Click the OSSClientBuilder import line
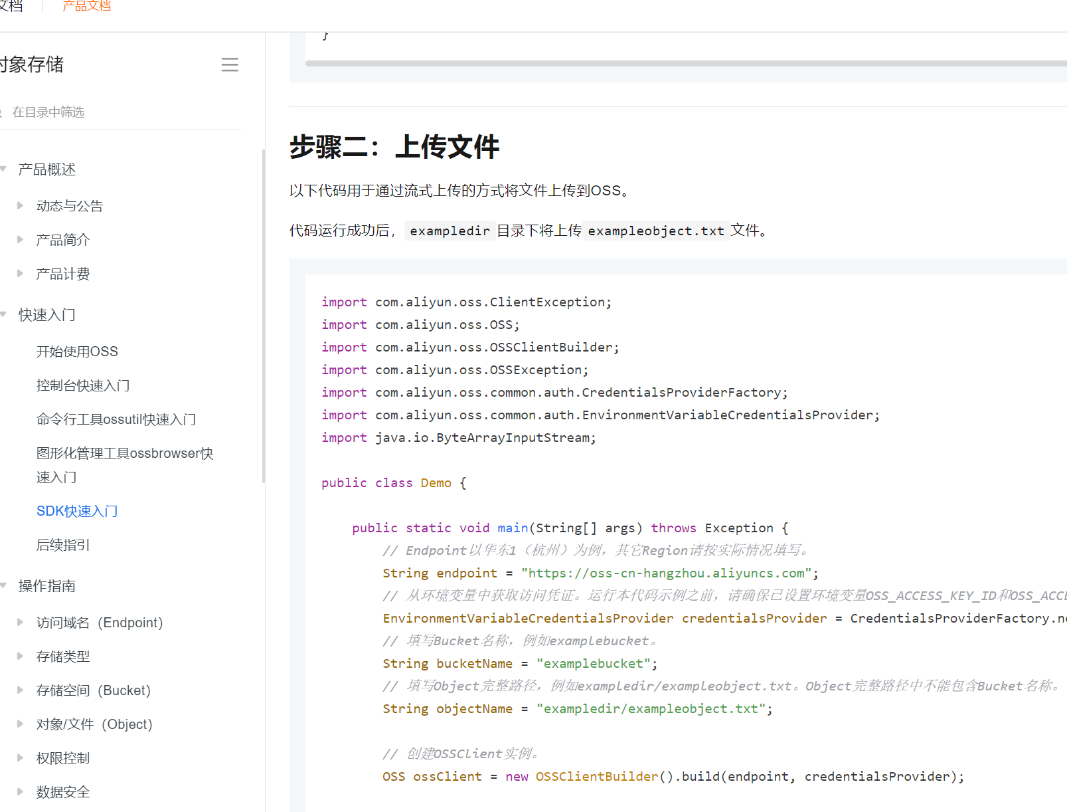 pos(470,348)
